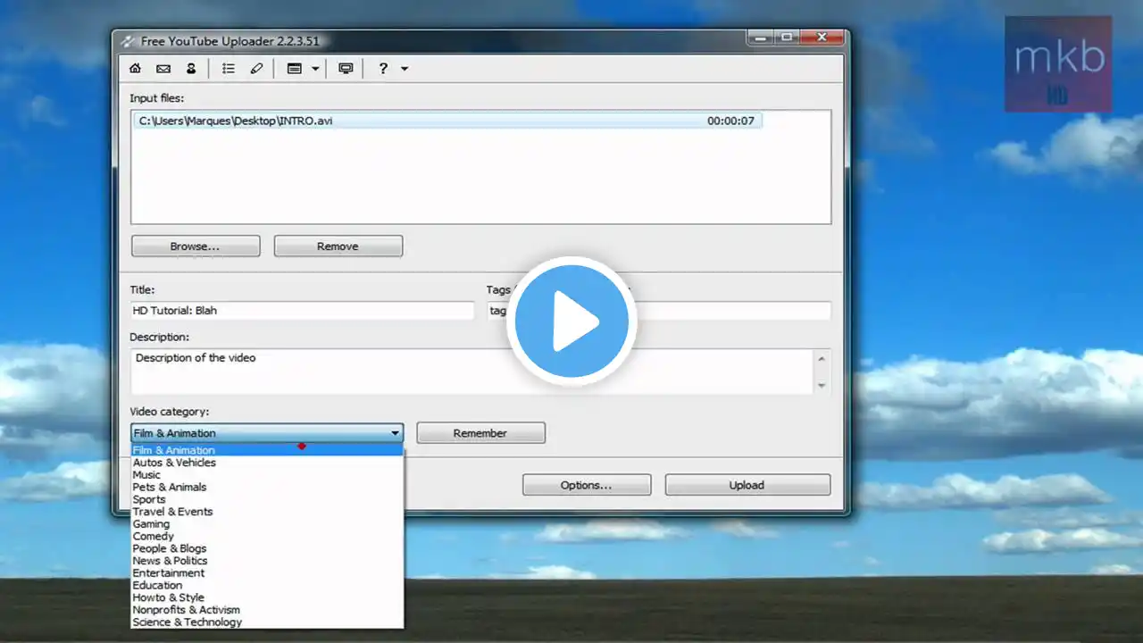Click the description box scroll down arrow
The image size is (1143, 643).
[x=822, y=385]
